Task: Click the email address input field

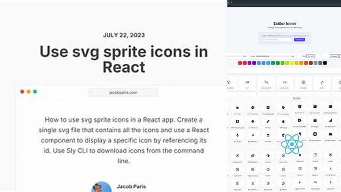Action: coord(279,39)
